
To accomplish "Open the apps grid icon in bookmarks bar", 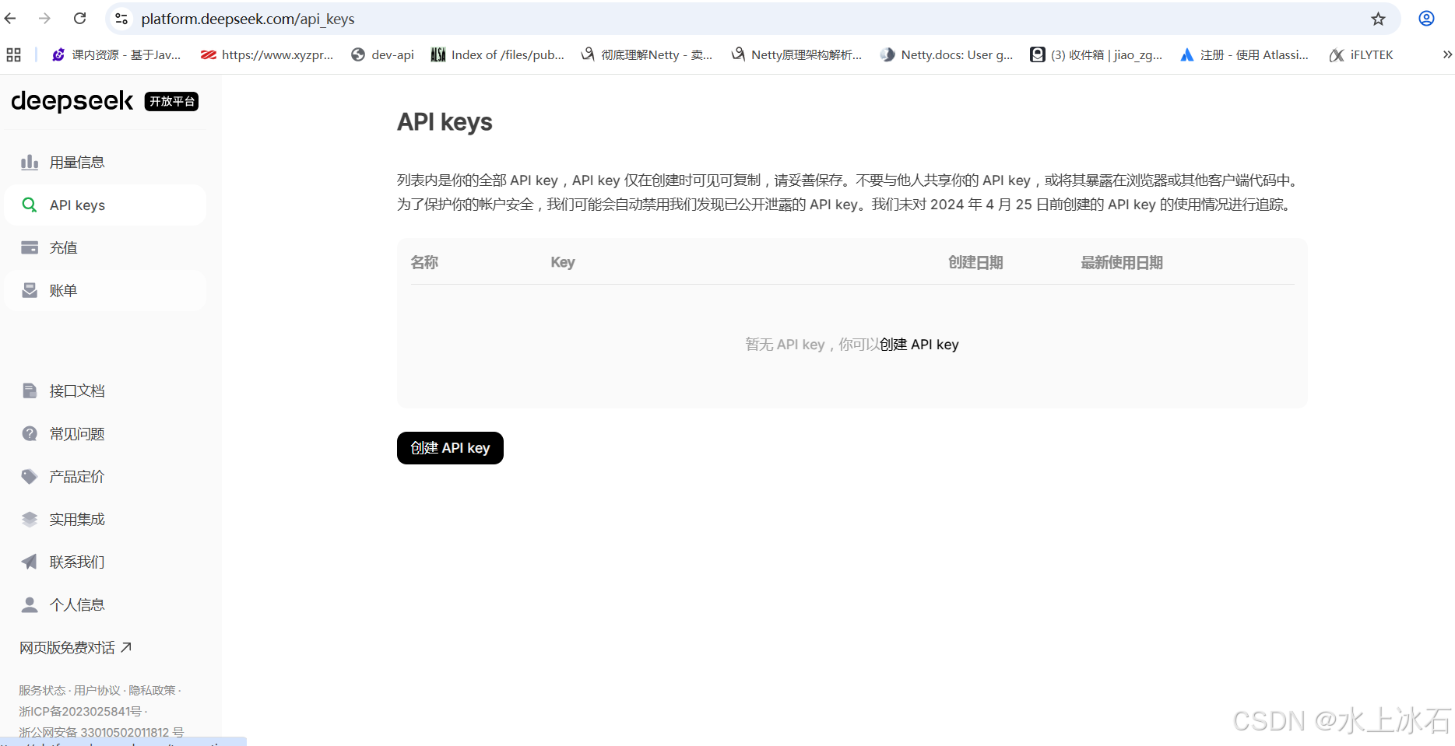I will click(13, 54).
